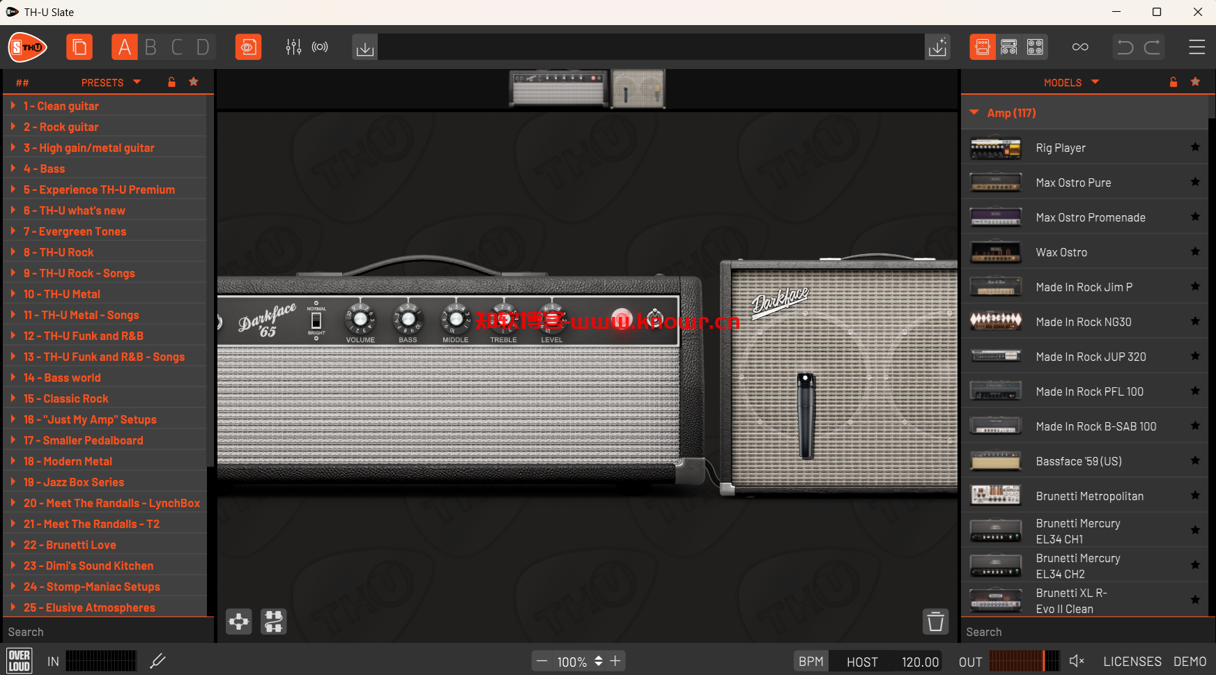Toggle the presets panel lock
Image resolution: width=1216 pixels, height=675 pixels.
coord(171,82)
